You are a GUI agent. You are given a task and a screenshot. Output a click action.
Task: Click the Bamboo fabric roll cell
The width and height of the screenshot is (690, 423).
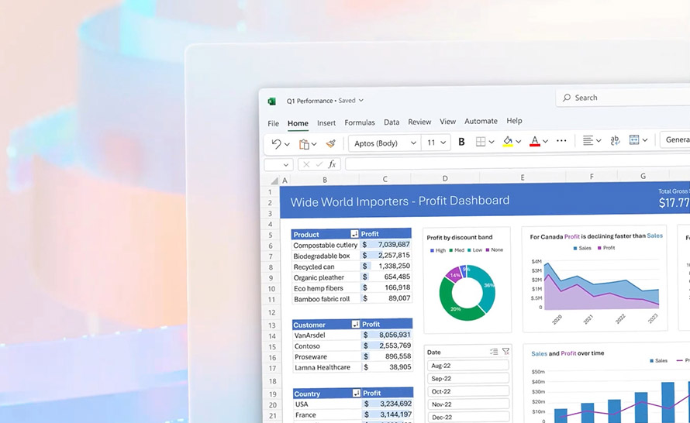(326, 298)
